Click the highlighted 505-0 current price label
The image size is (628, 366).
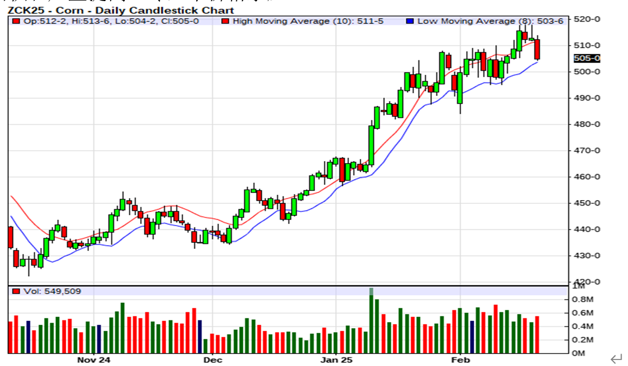pyautogui.click(x=586, y=59)
